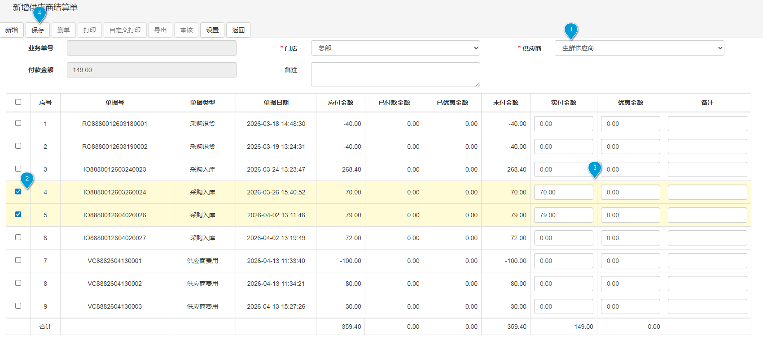763x340 pixels.
Task: Open the 门店 store dropdown
Action: [x=395, y=48]
